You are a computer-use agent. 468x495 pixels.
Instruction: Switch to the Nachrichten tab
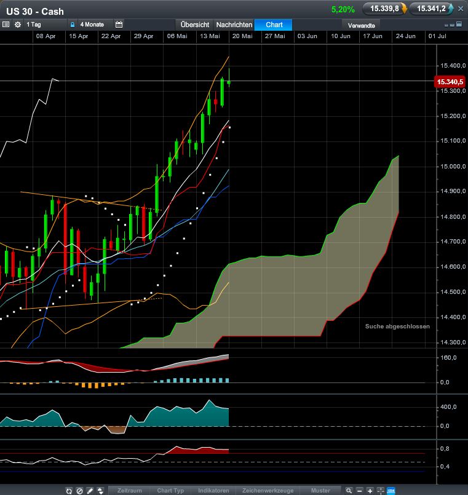click(x=234, y=25)
